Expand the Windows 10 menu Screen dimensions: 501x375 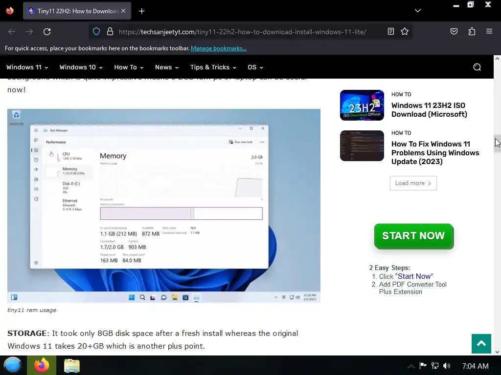click(x=81, y=67)
